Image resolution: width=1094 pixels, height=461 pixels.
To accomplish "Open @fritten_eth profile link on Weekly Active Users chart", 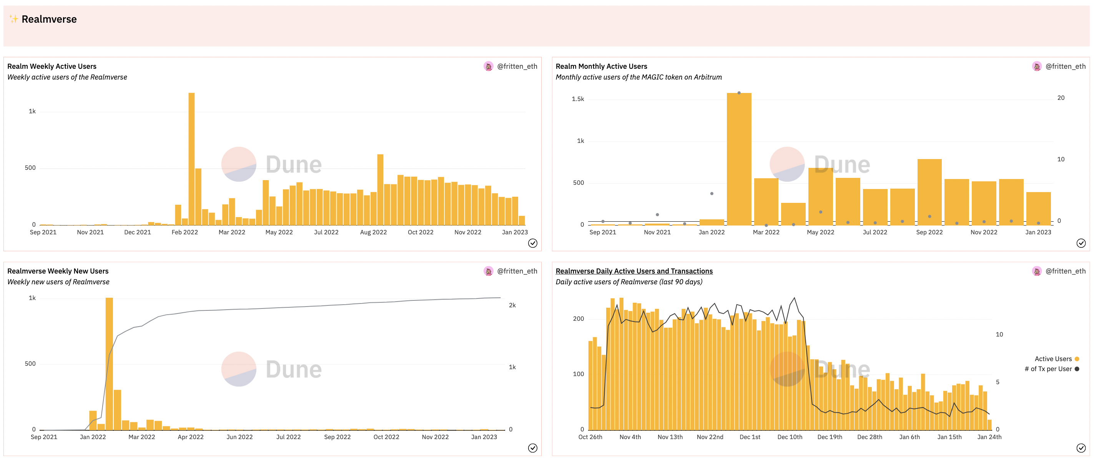I will click(517, 66).
